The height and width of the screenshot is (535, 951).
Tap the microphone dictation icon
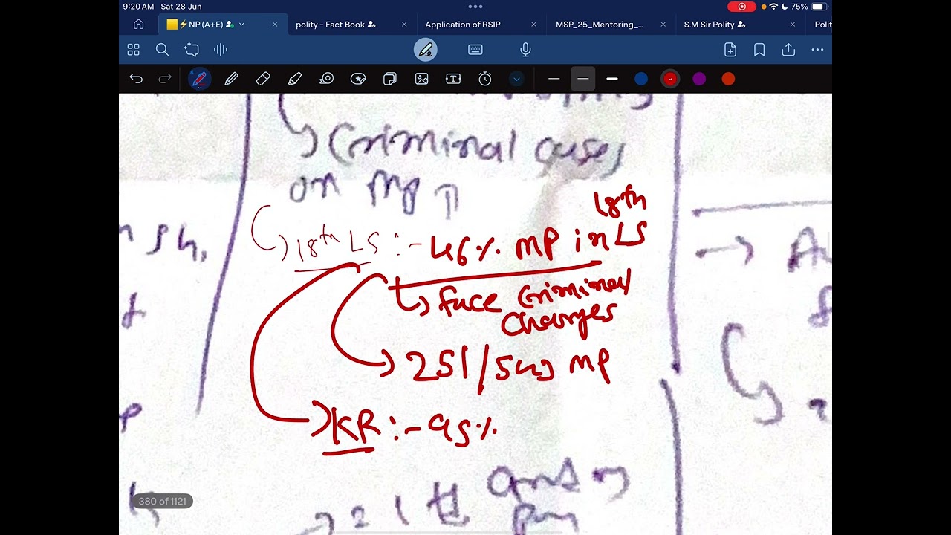point(525,50)
